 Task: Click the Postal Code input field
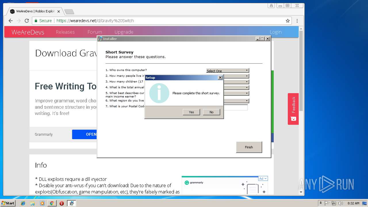pyautogui.click(x=235, y=108)
